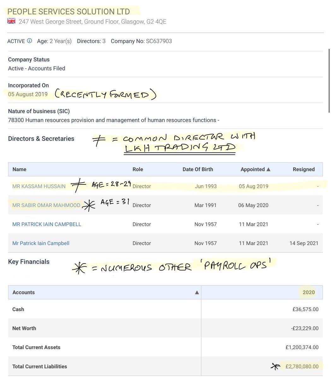This screenshot has height=379, width=331.
Task: Click the Mar 1991 date of birth
Action: pos(205,205)
